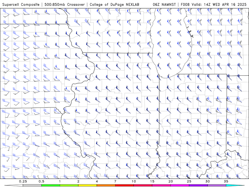Select the purple 25–30 legend segment
The width and height of the screenshot is (249, 187).
198,185
